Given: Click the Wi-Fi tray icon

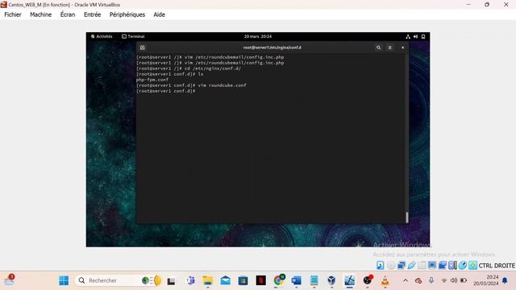Looking at the screenshot, I should (444, 280).
